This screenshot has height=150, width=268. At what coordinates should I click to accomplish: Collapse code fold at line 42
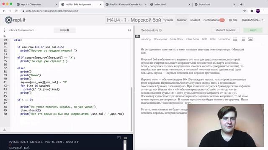pos(8,86)
